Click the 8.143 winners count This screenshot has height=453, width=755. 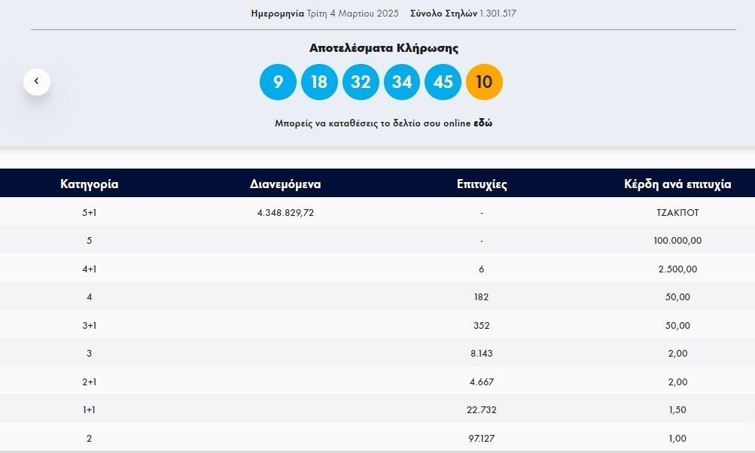pos(482,354)
